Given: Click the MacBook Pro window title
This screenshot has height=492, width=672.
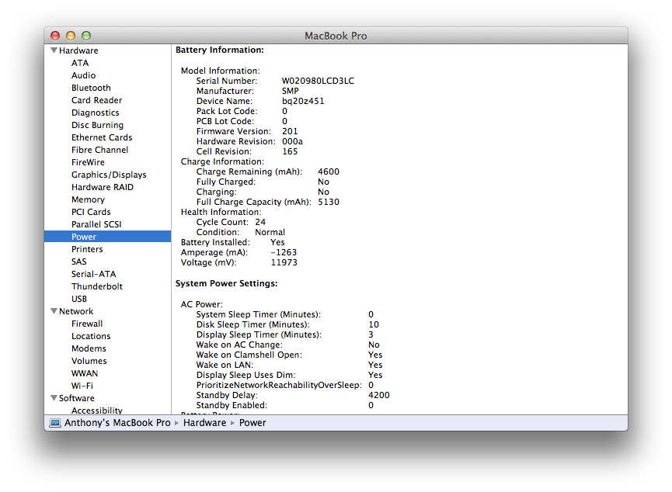Looking at the screenshot, I should coord(336,36).
